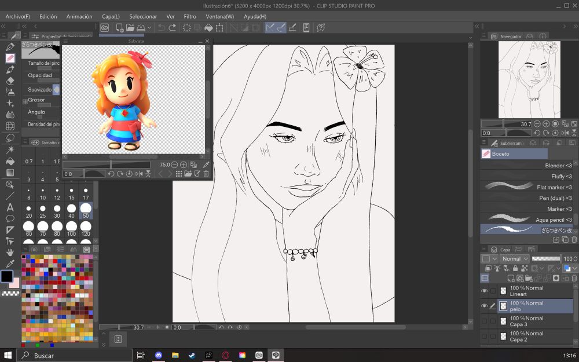Select the Fill bucket tool
The width and height of the screenshot is (579, 362).
(x=10, y=162)
